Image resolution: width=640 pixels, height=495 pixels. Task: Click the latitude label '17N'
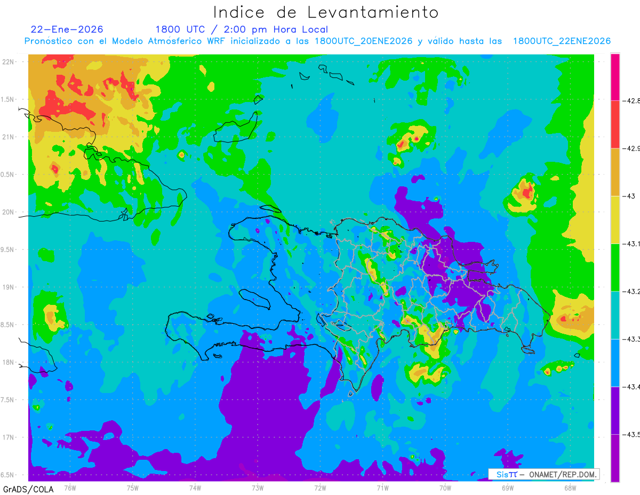tap(9, 437)
